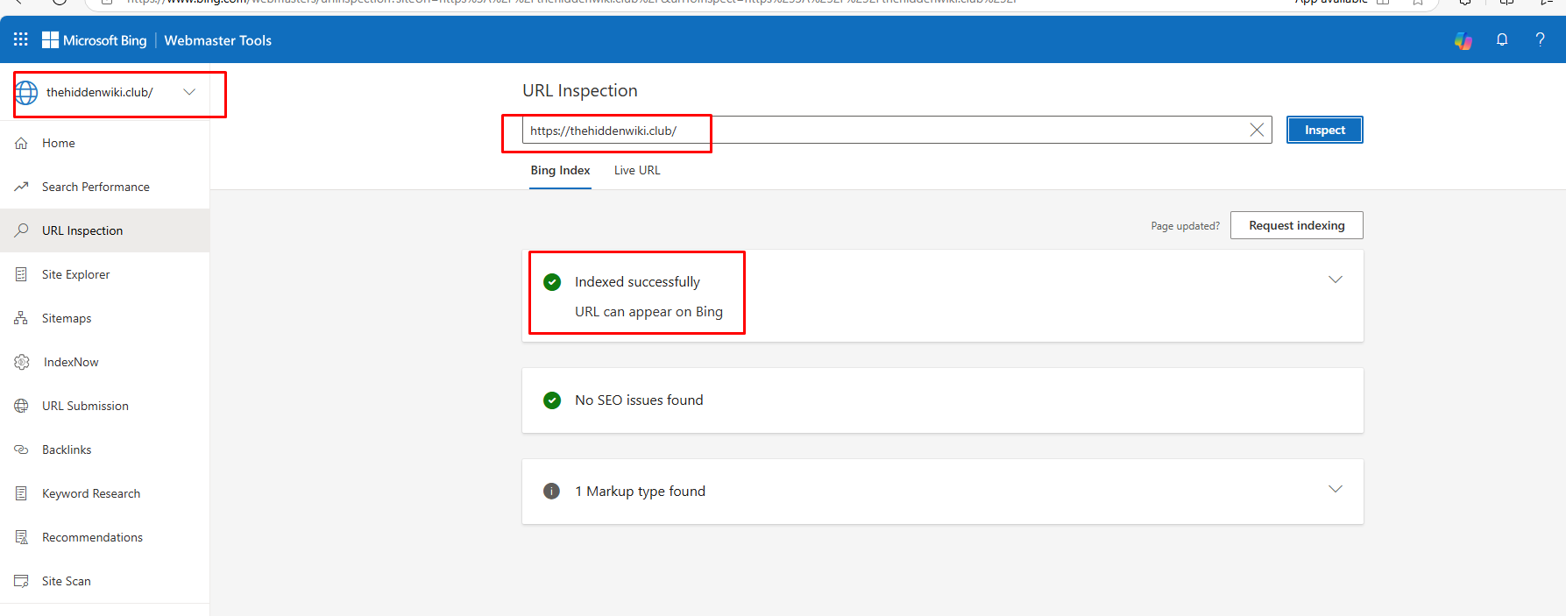Click the Webmaster Tools header link
Image resolution: width=1566 pixels, height=616 pixels.
tap(218, 40)
